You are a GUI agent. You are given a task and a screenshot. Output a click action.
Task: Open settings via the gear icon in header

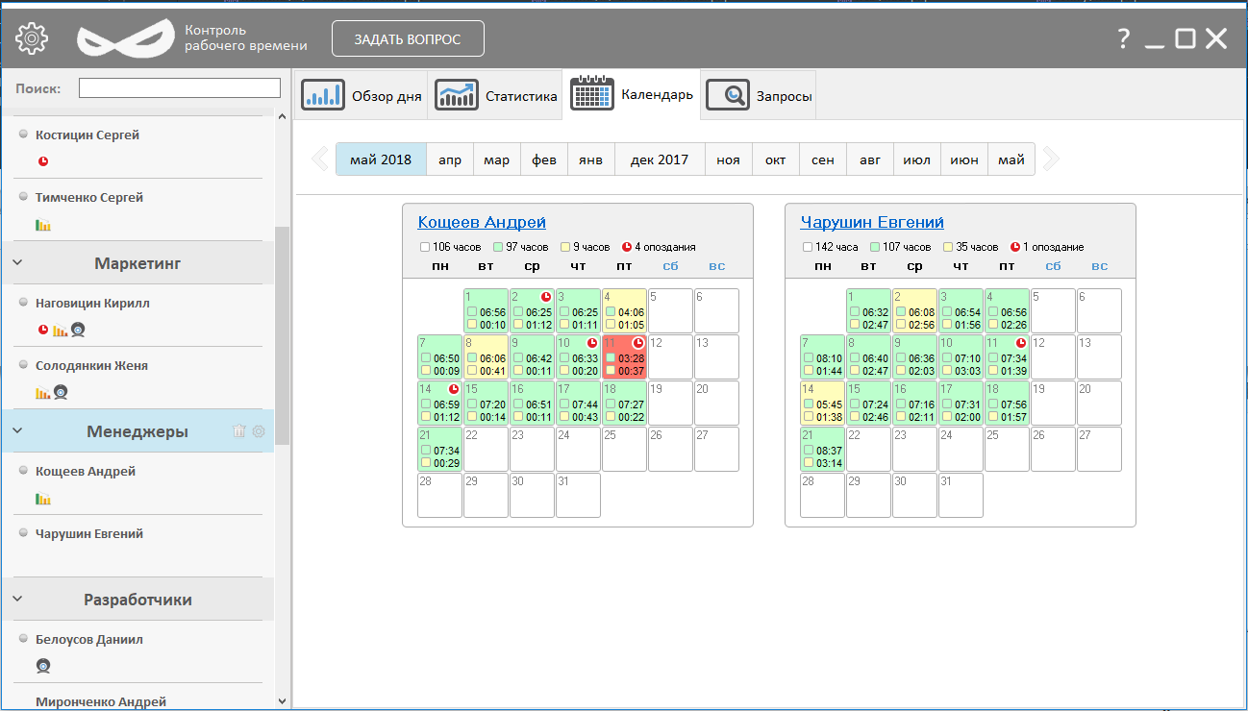tap(32, 38)
